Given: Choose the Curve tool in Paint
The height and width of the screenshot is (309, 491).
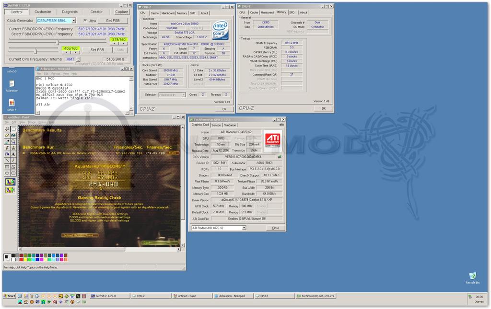Looking at the screenshot, I should pyautogui.click(x=13, y=160).
